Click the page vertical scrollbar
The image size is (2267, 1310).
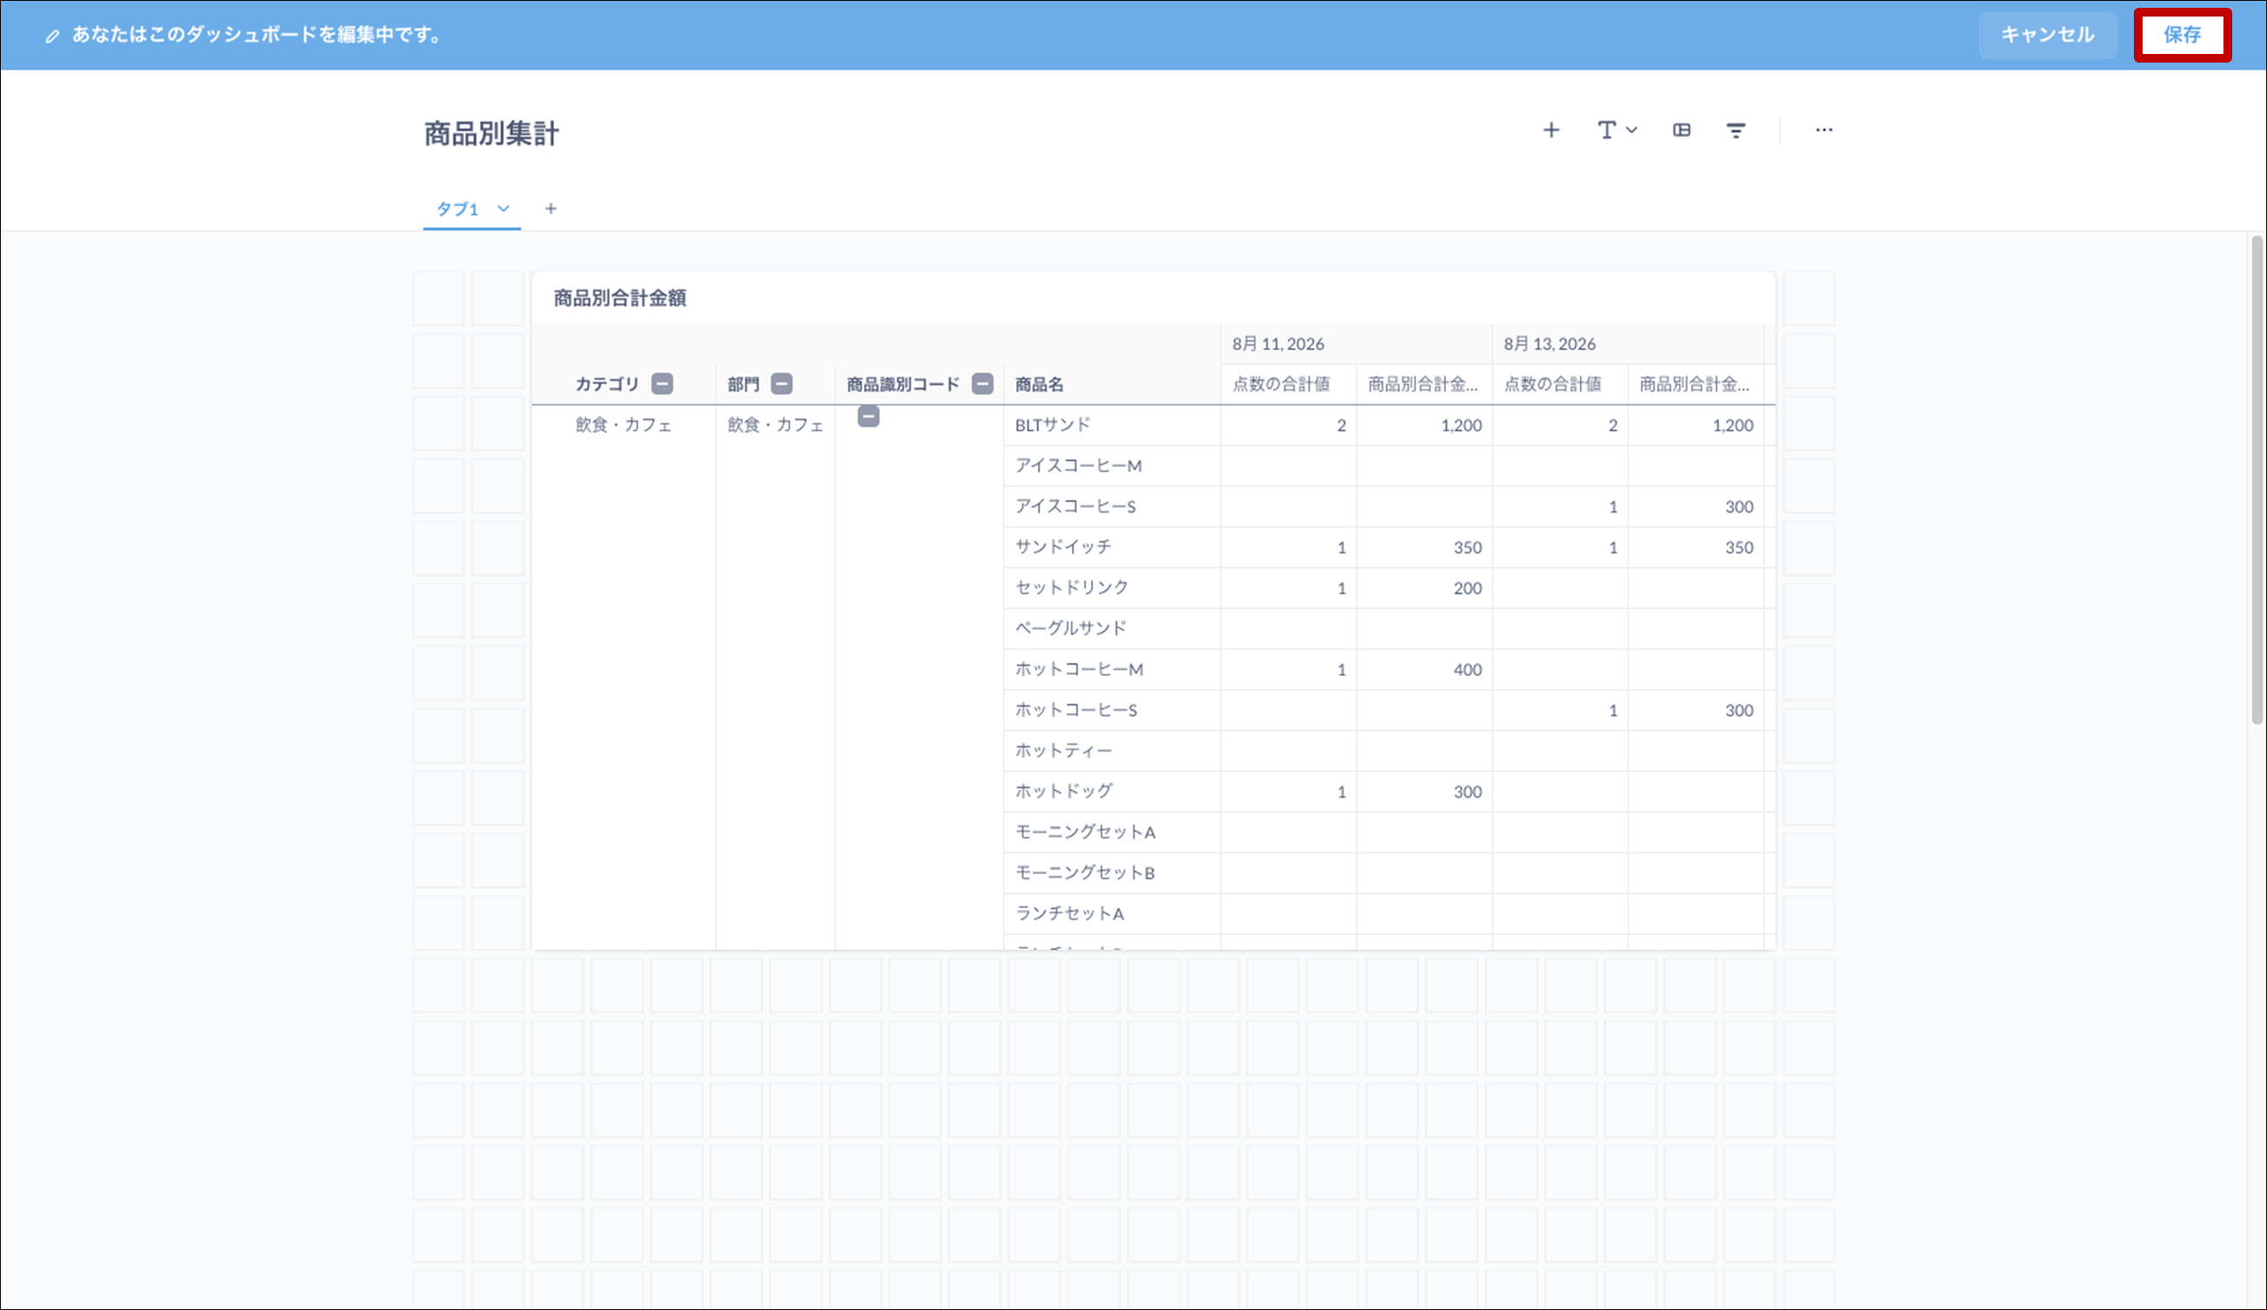2257,479
